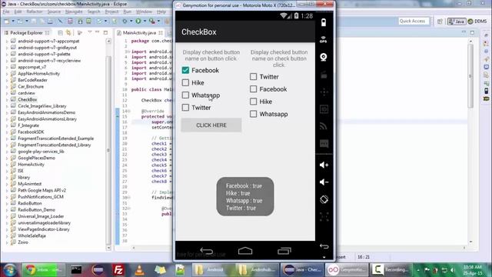Tick the Twitter checkbox in right column
The height and width of the screenshot is (277, 492).
coord(253,77)
